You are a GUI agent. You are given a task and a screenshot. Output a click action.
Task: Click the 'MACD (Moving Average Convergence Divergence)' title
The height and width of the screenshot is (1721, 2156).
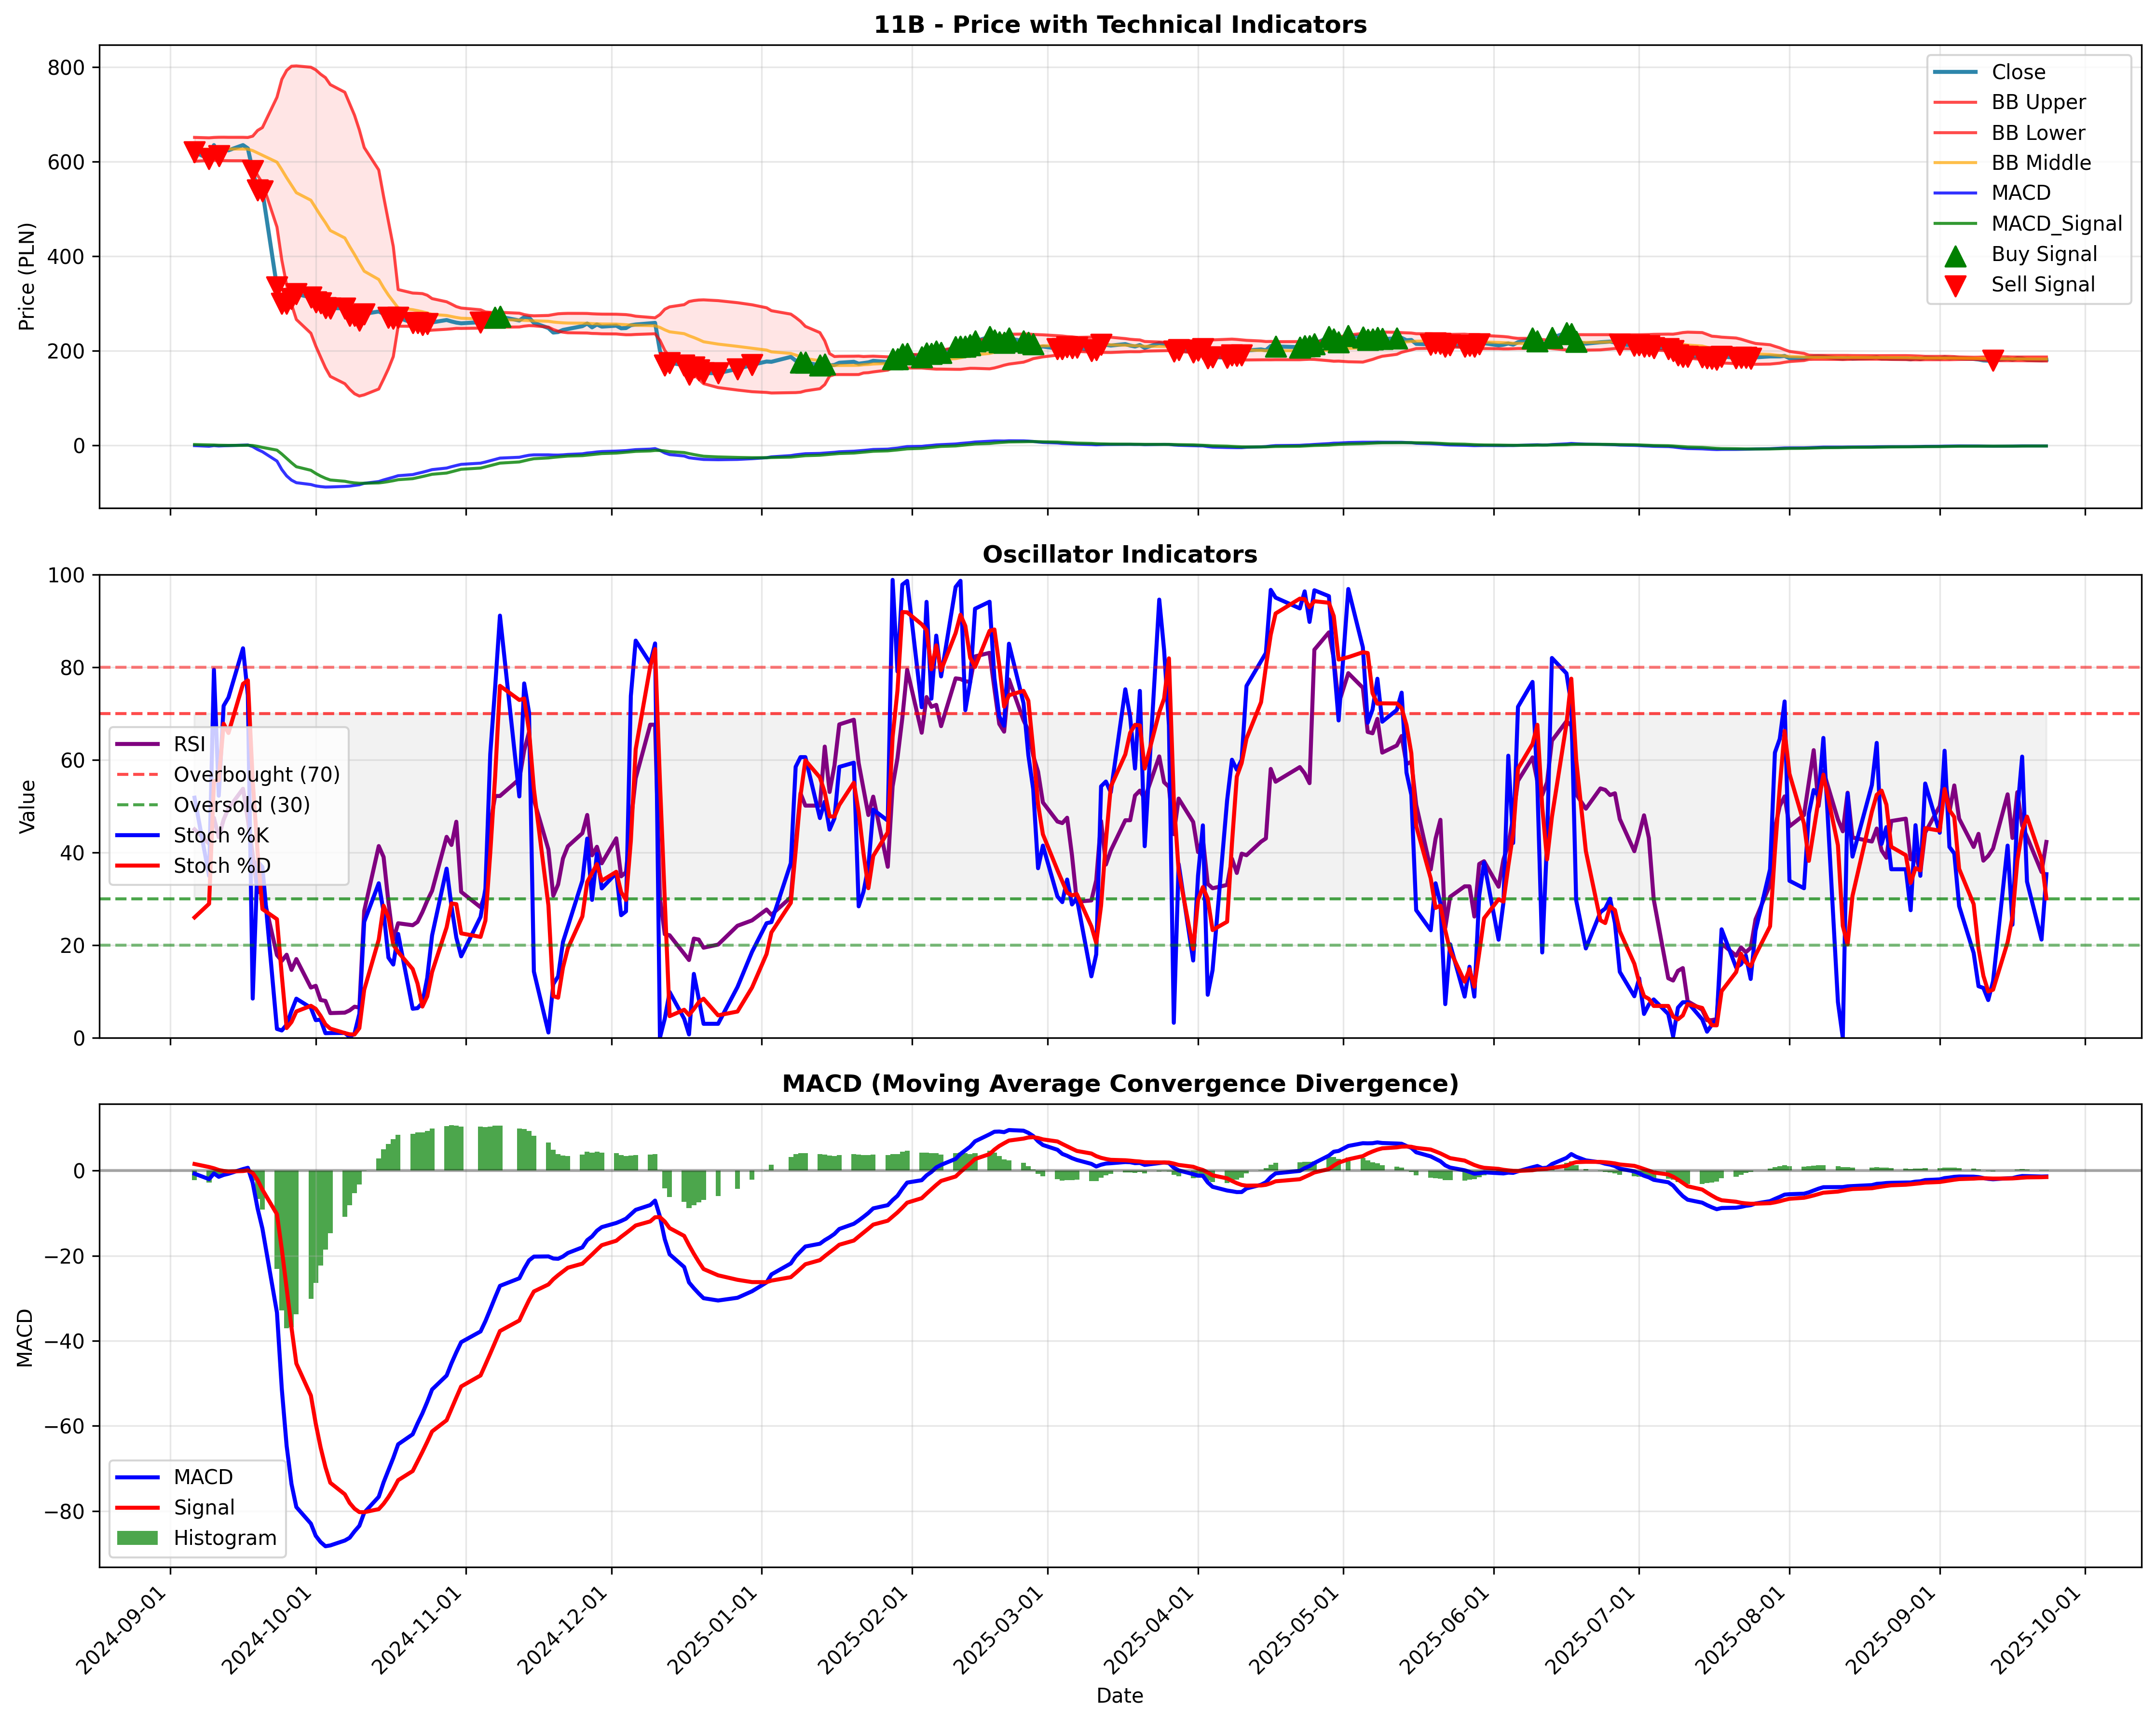tap(1120, 1084)
